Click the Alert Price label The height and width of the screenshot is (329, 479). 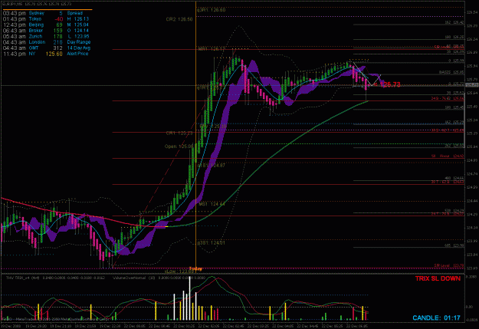[77, 54]
